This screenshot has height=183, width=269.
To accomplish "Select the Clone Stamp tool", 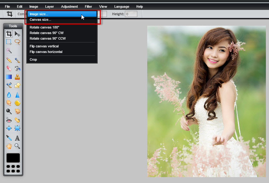I will point(17,77).
